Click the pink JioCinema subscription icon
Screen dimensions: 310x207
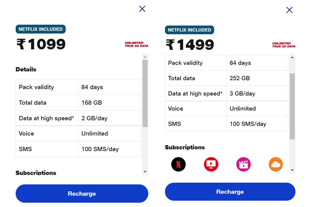(243, 164)
